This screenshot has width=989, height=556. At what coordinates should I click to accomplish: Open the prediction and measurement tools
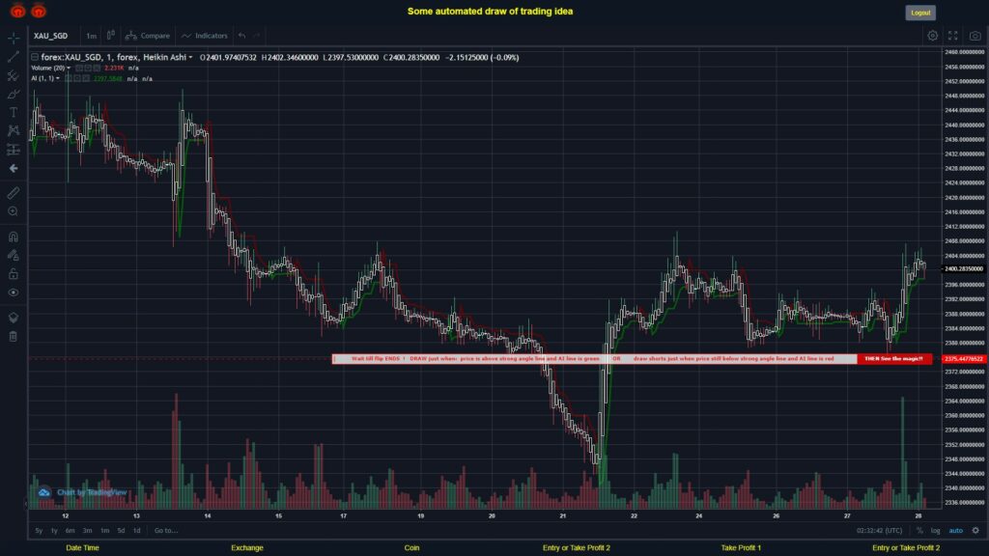coord(14,150)
